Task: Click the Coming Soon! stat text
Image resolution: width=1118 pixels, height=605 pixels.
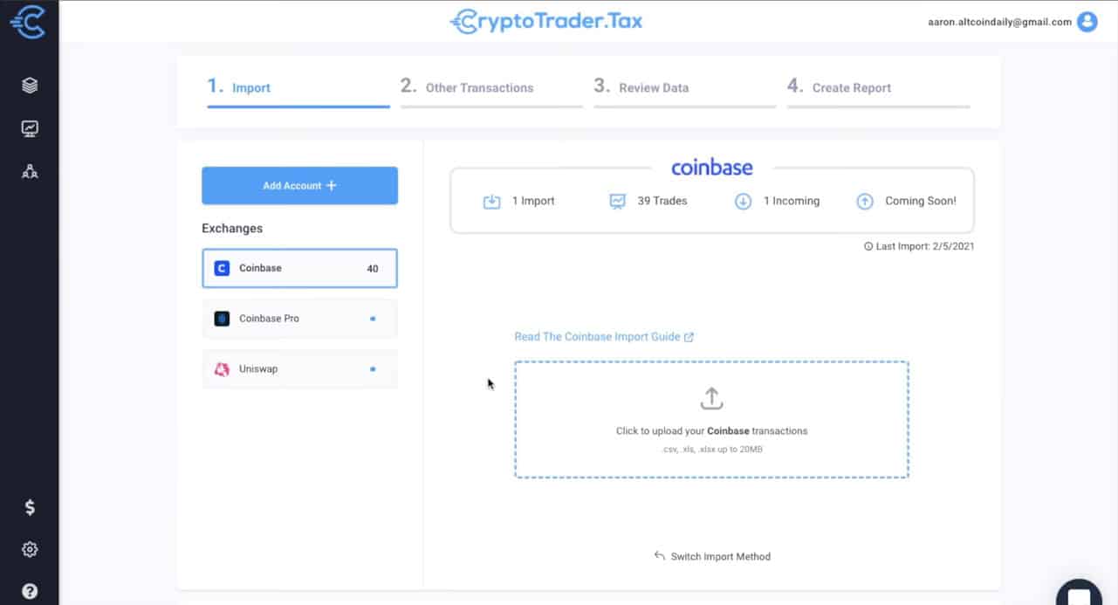Action: tap(921, 201)
